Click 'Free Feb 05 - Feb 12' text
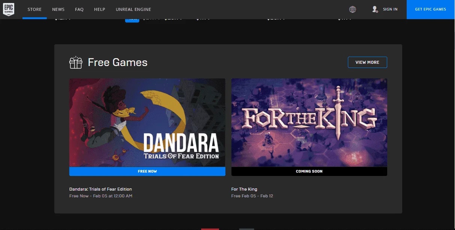 252,196
